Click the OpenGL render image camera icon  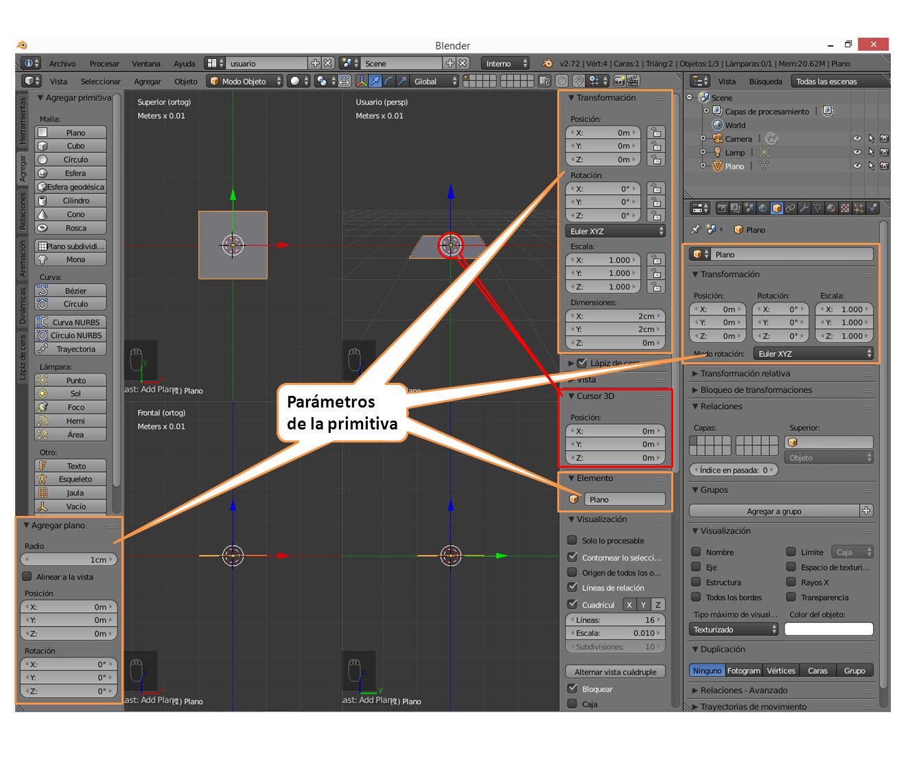(x=619, y=81)
